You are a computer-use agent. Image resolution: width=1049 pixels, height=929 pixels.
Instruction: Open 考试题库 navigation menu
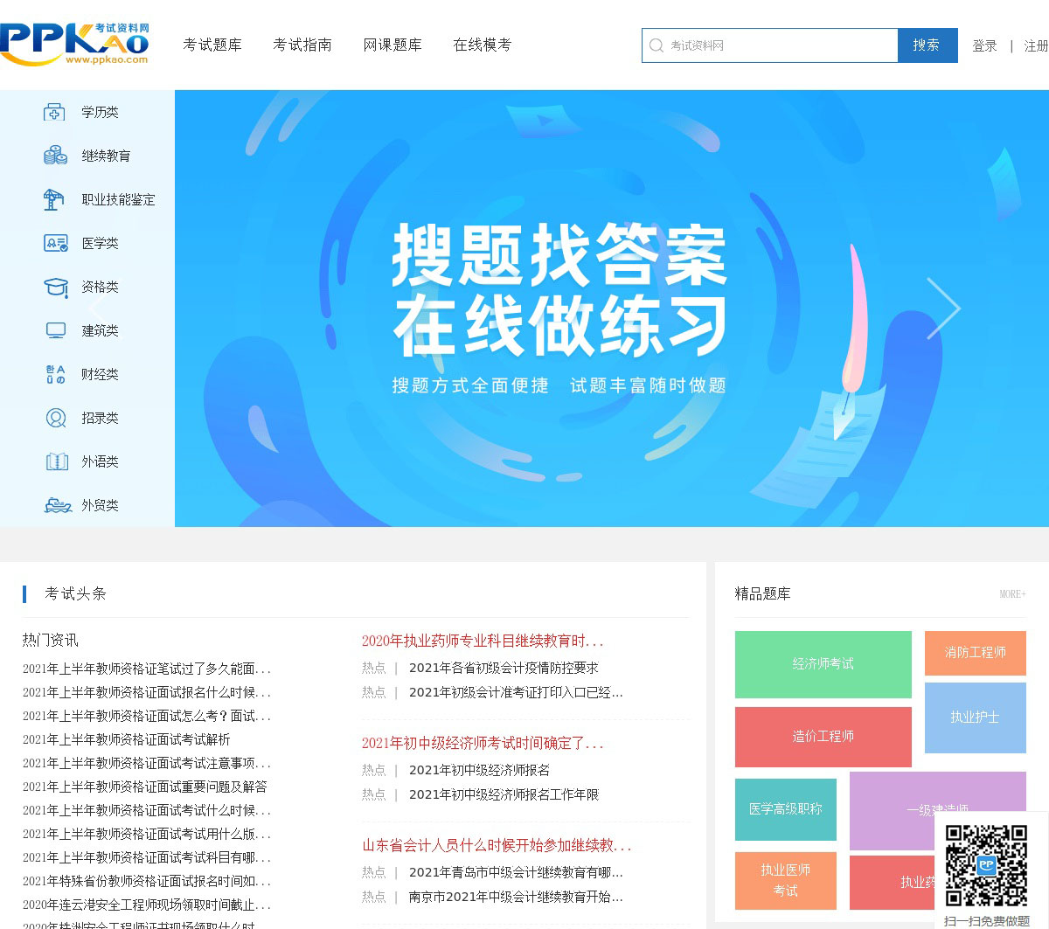(212, 45)
